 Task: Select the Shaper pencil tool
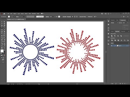point(2,32)
